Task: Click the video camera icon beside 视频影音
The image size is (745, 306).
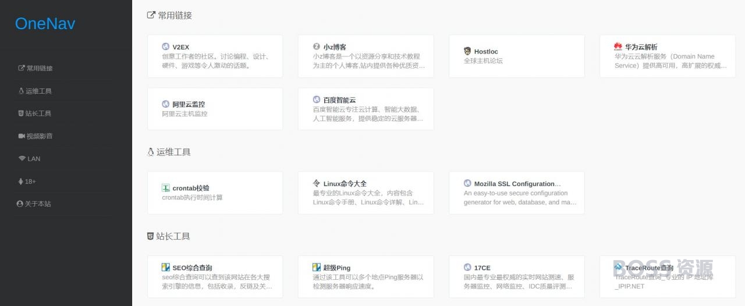Action: click(x=22, y=136)
